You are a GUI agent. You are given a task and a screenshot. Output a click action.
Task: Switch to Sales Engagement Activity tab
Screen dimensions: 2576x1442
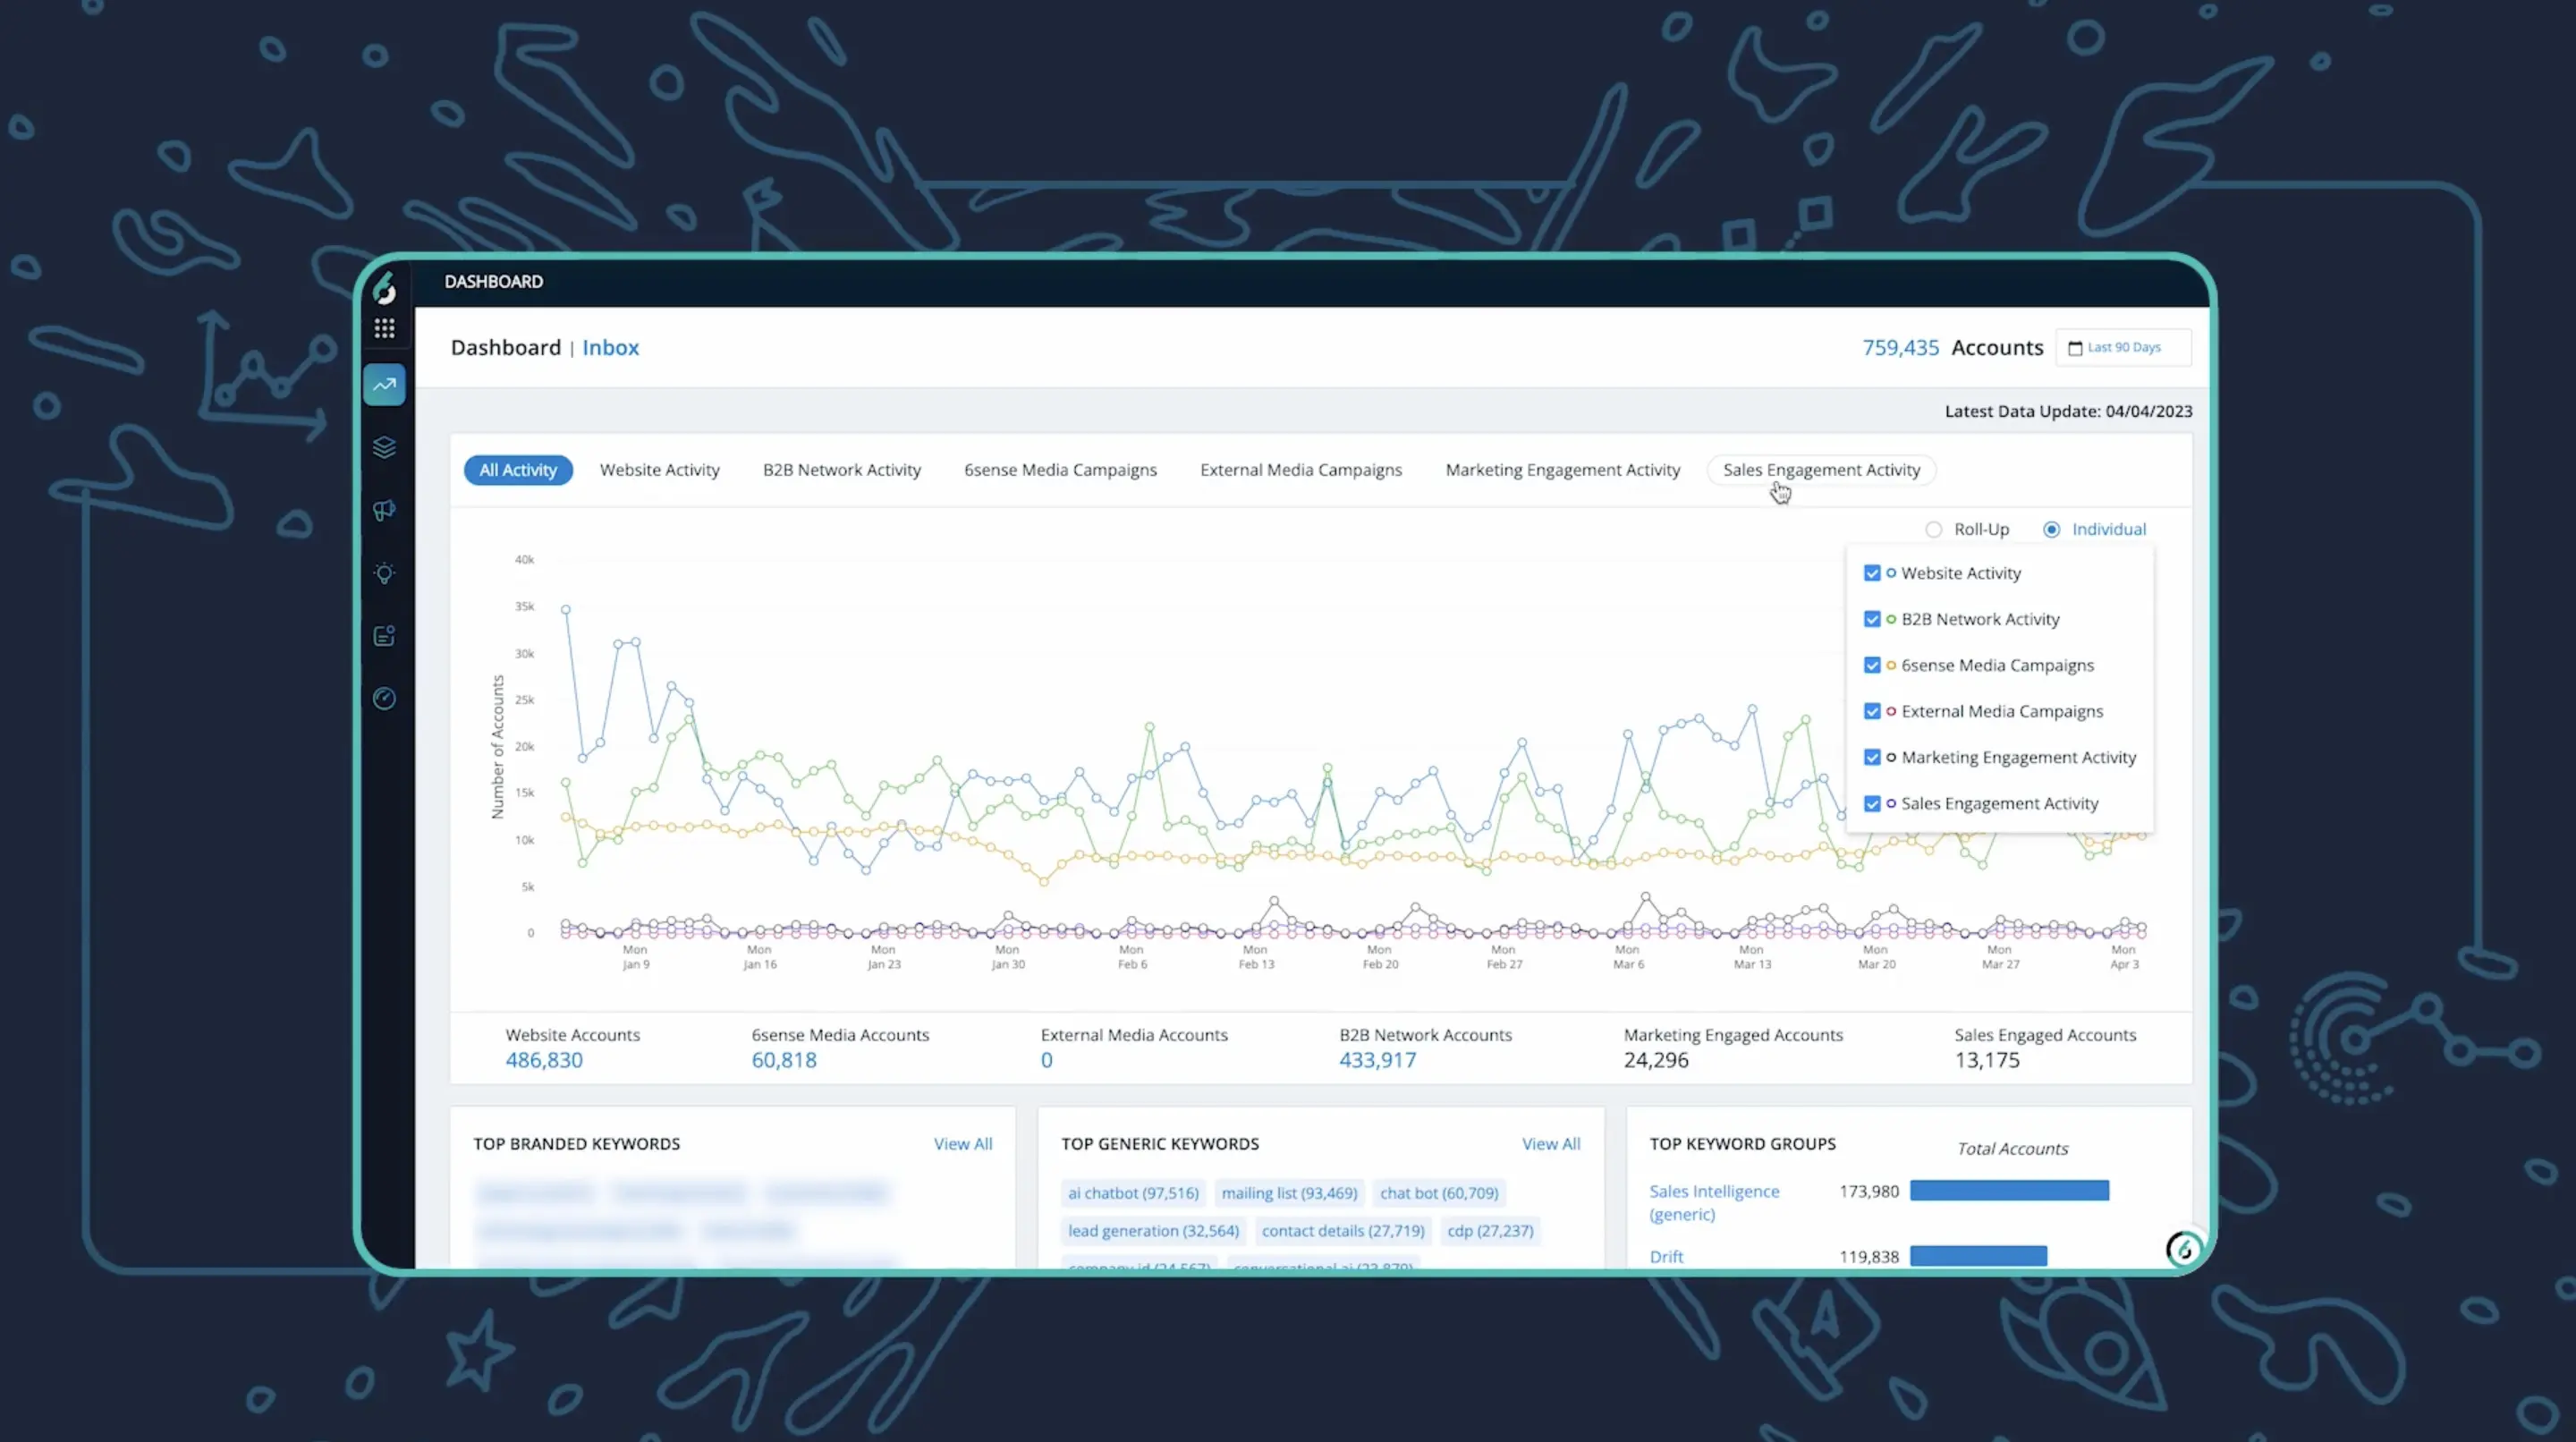pyautogui.click(x=1820, y=469)
